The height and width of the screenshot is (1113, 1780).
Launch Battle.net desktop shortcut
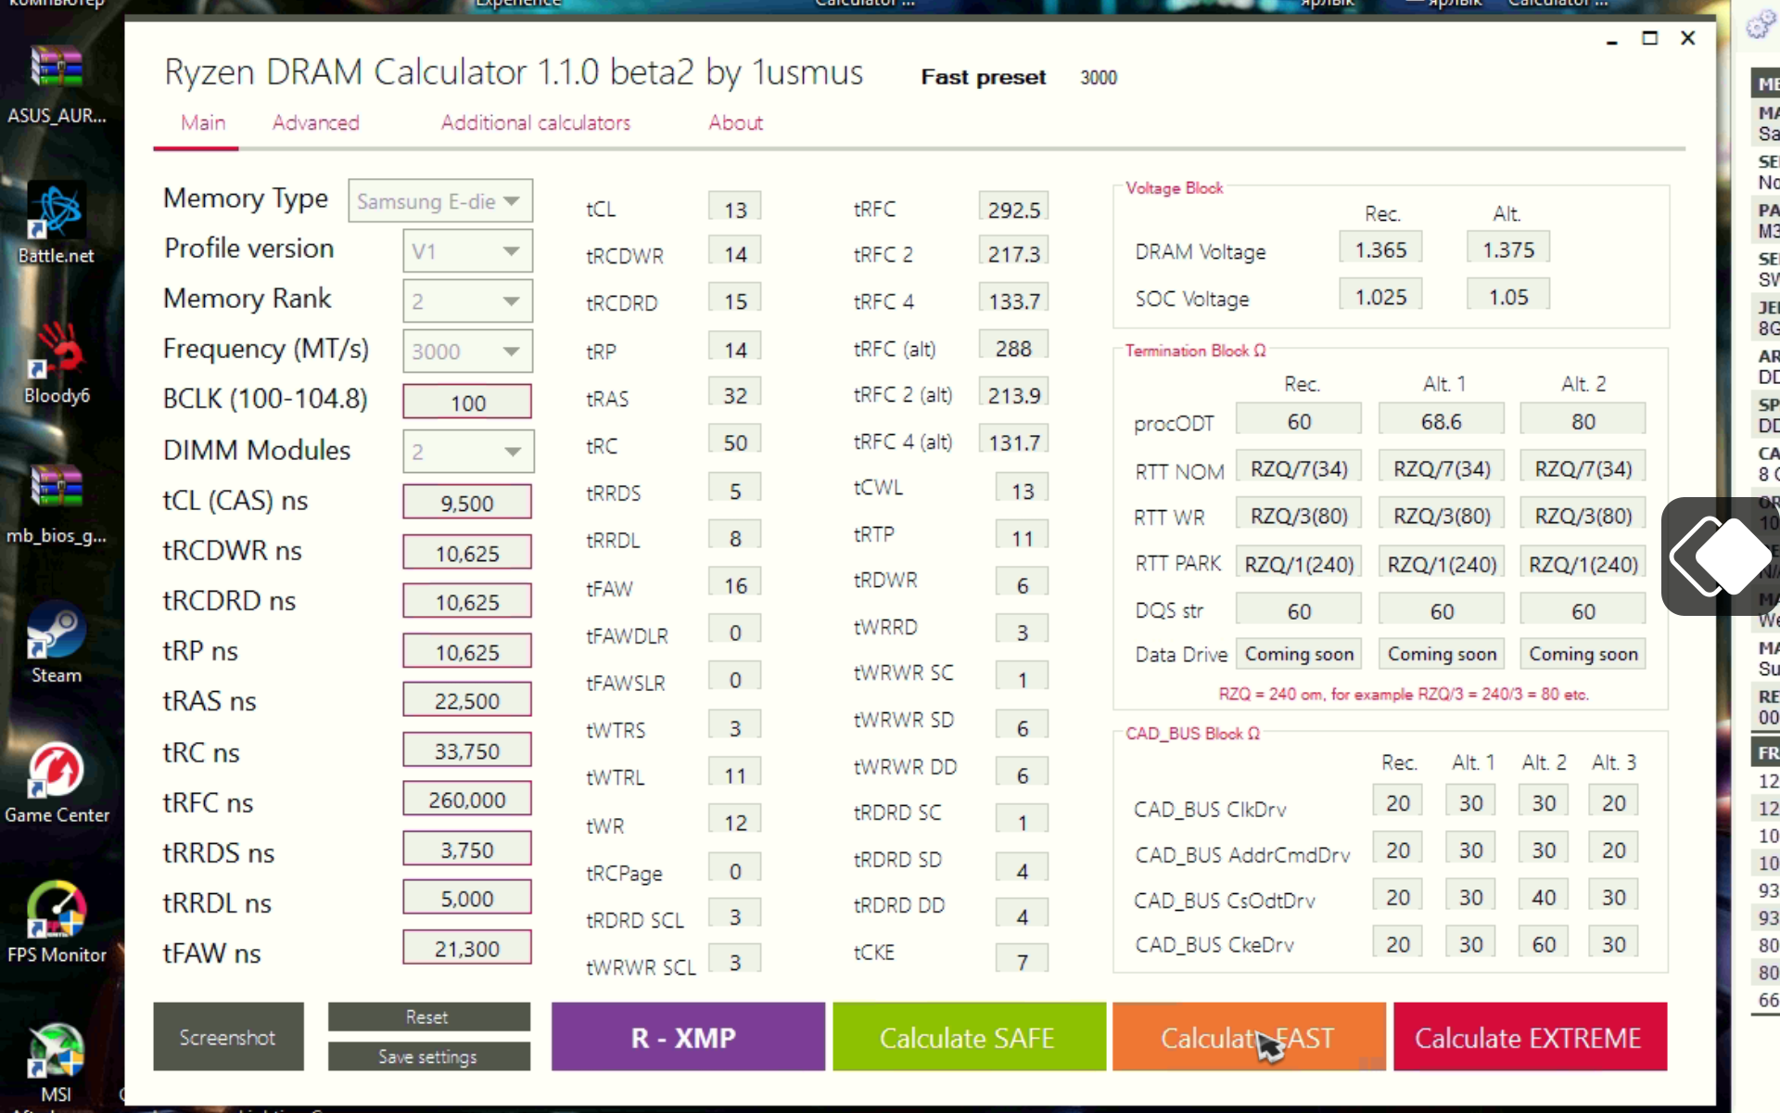(x=56, y=211)
